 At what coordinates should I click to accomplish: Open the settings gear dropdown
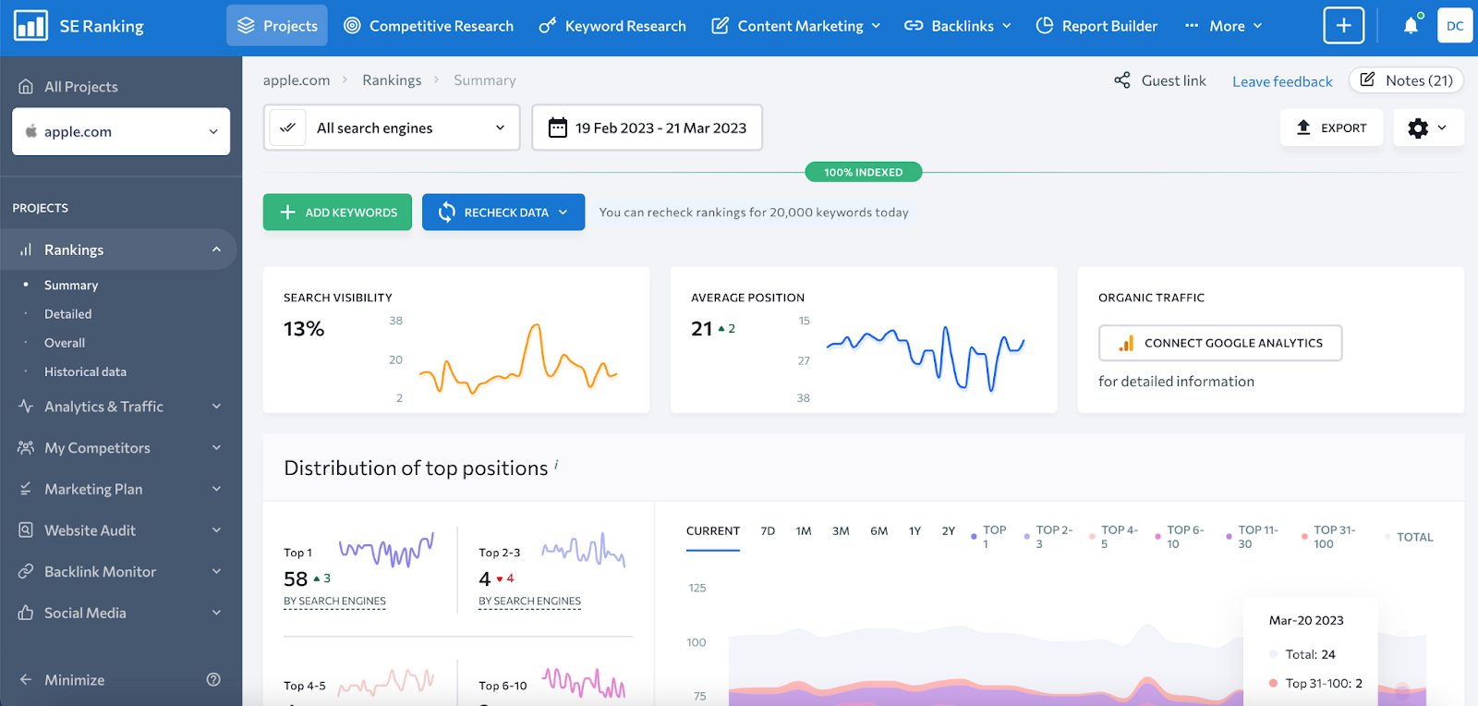[x=1428, y=128]
